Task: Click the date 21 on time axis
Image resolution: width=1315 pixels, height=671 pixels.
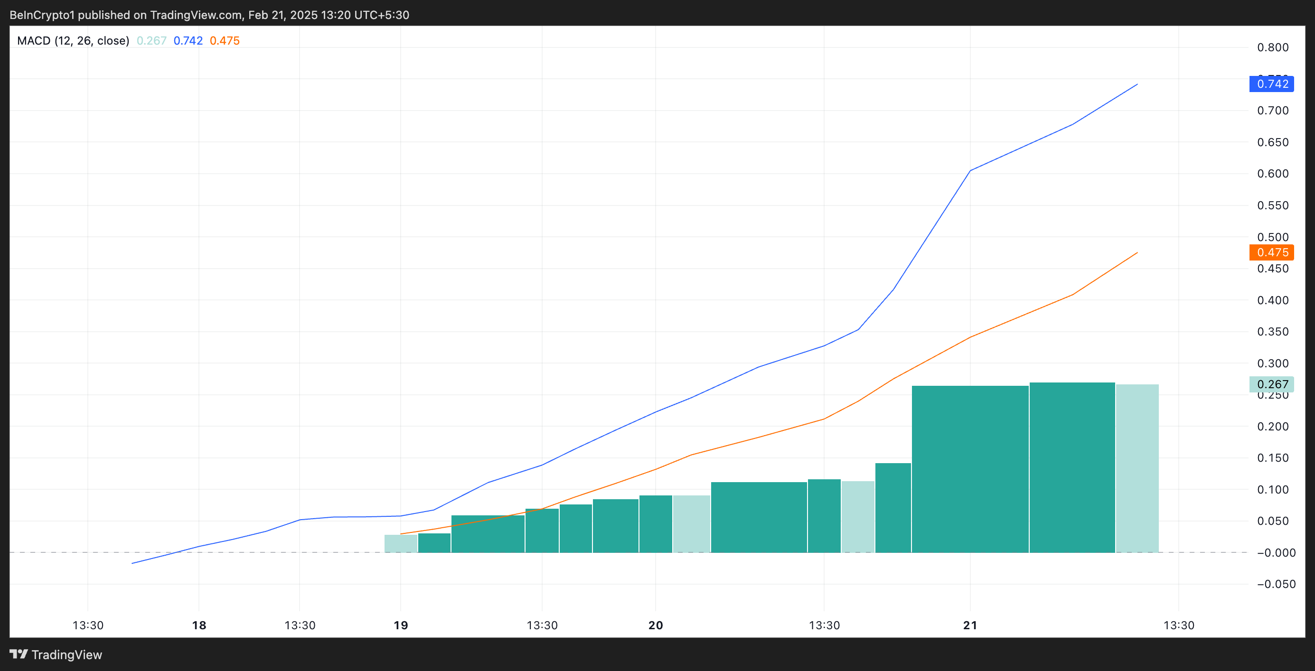Action: [x=970, y=625]
